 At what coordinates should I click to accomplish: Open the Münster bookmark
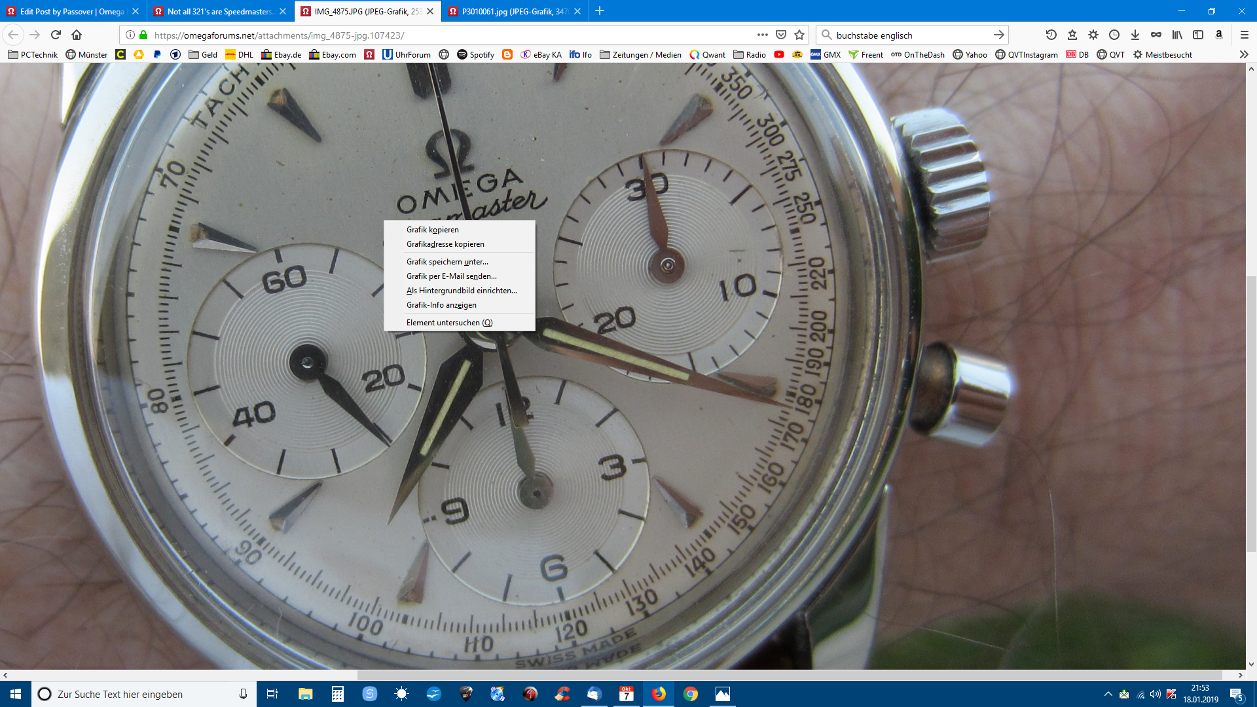(x=86, y=54)
